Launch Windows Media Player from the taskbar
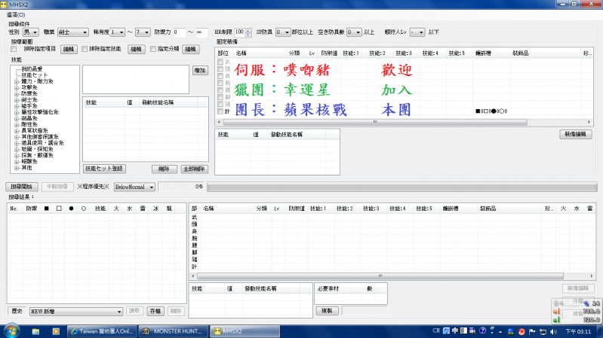The height and width of the screenshot is (338, 603). 56,331
